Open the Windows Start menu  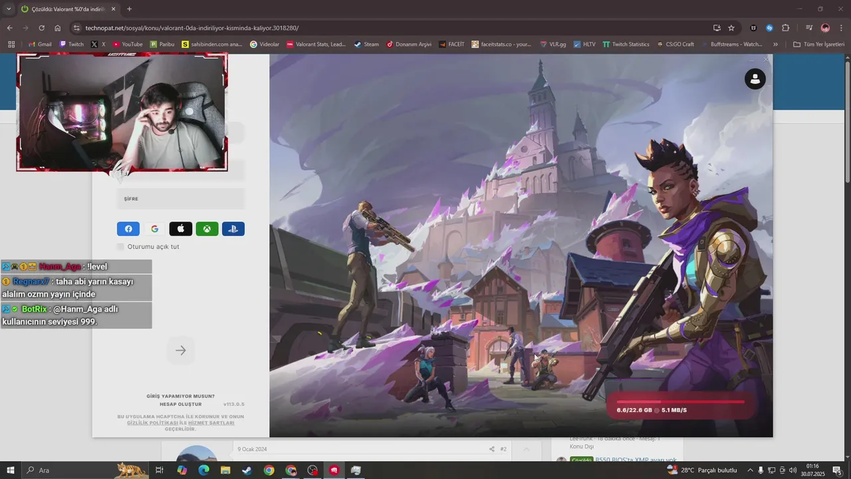(11, 470)
